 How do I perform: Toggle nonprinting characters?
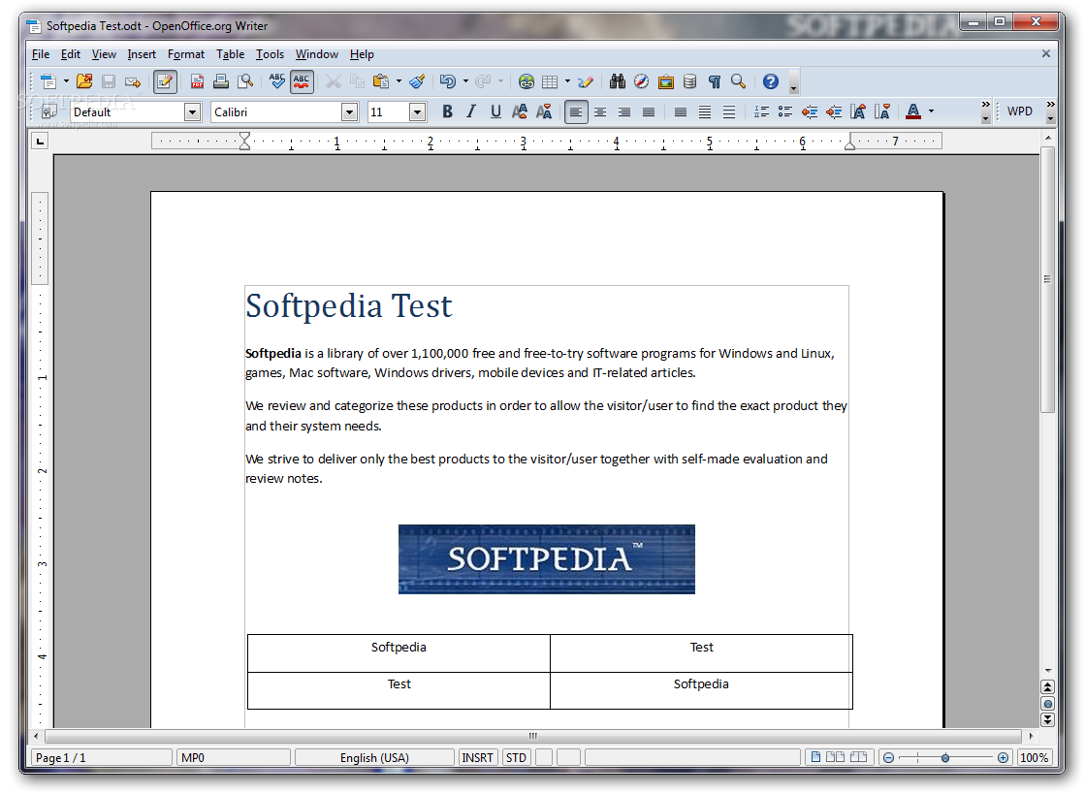[x=714, y=81]
